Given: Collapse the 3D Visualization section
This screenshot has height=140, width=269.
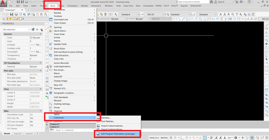Looking at the screenshot, I should coord(41,63).
